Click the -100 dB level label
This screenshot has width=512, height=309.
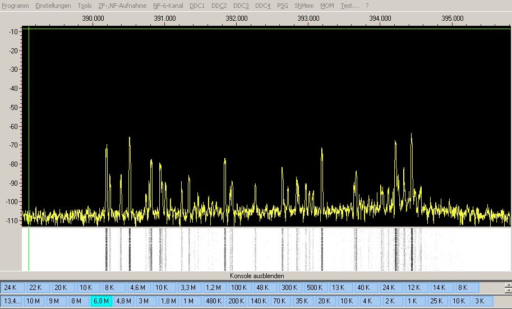point(12,202)
